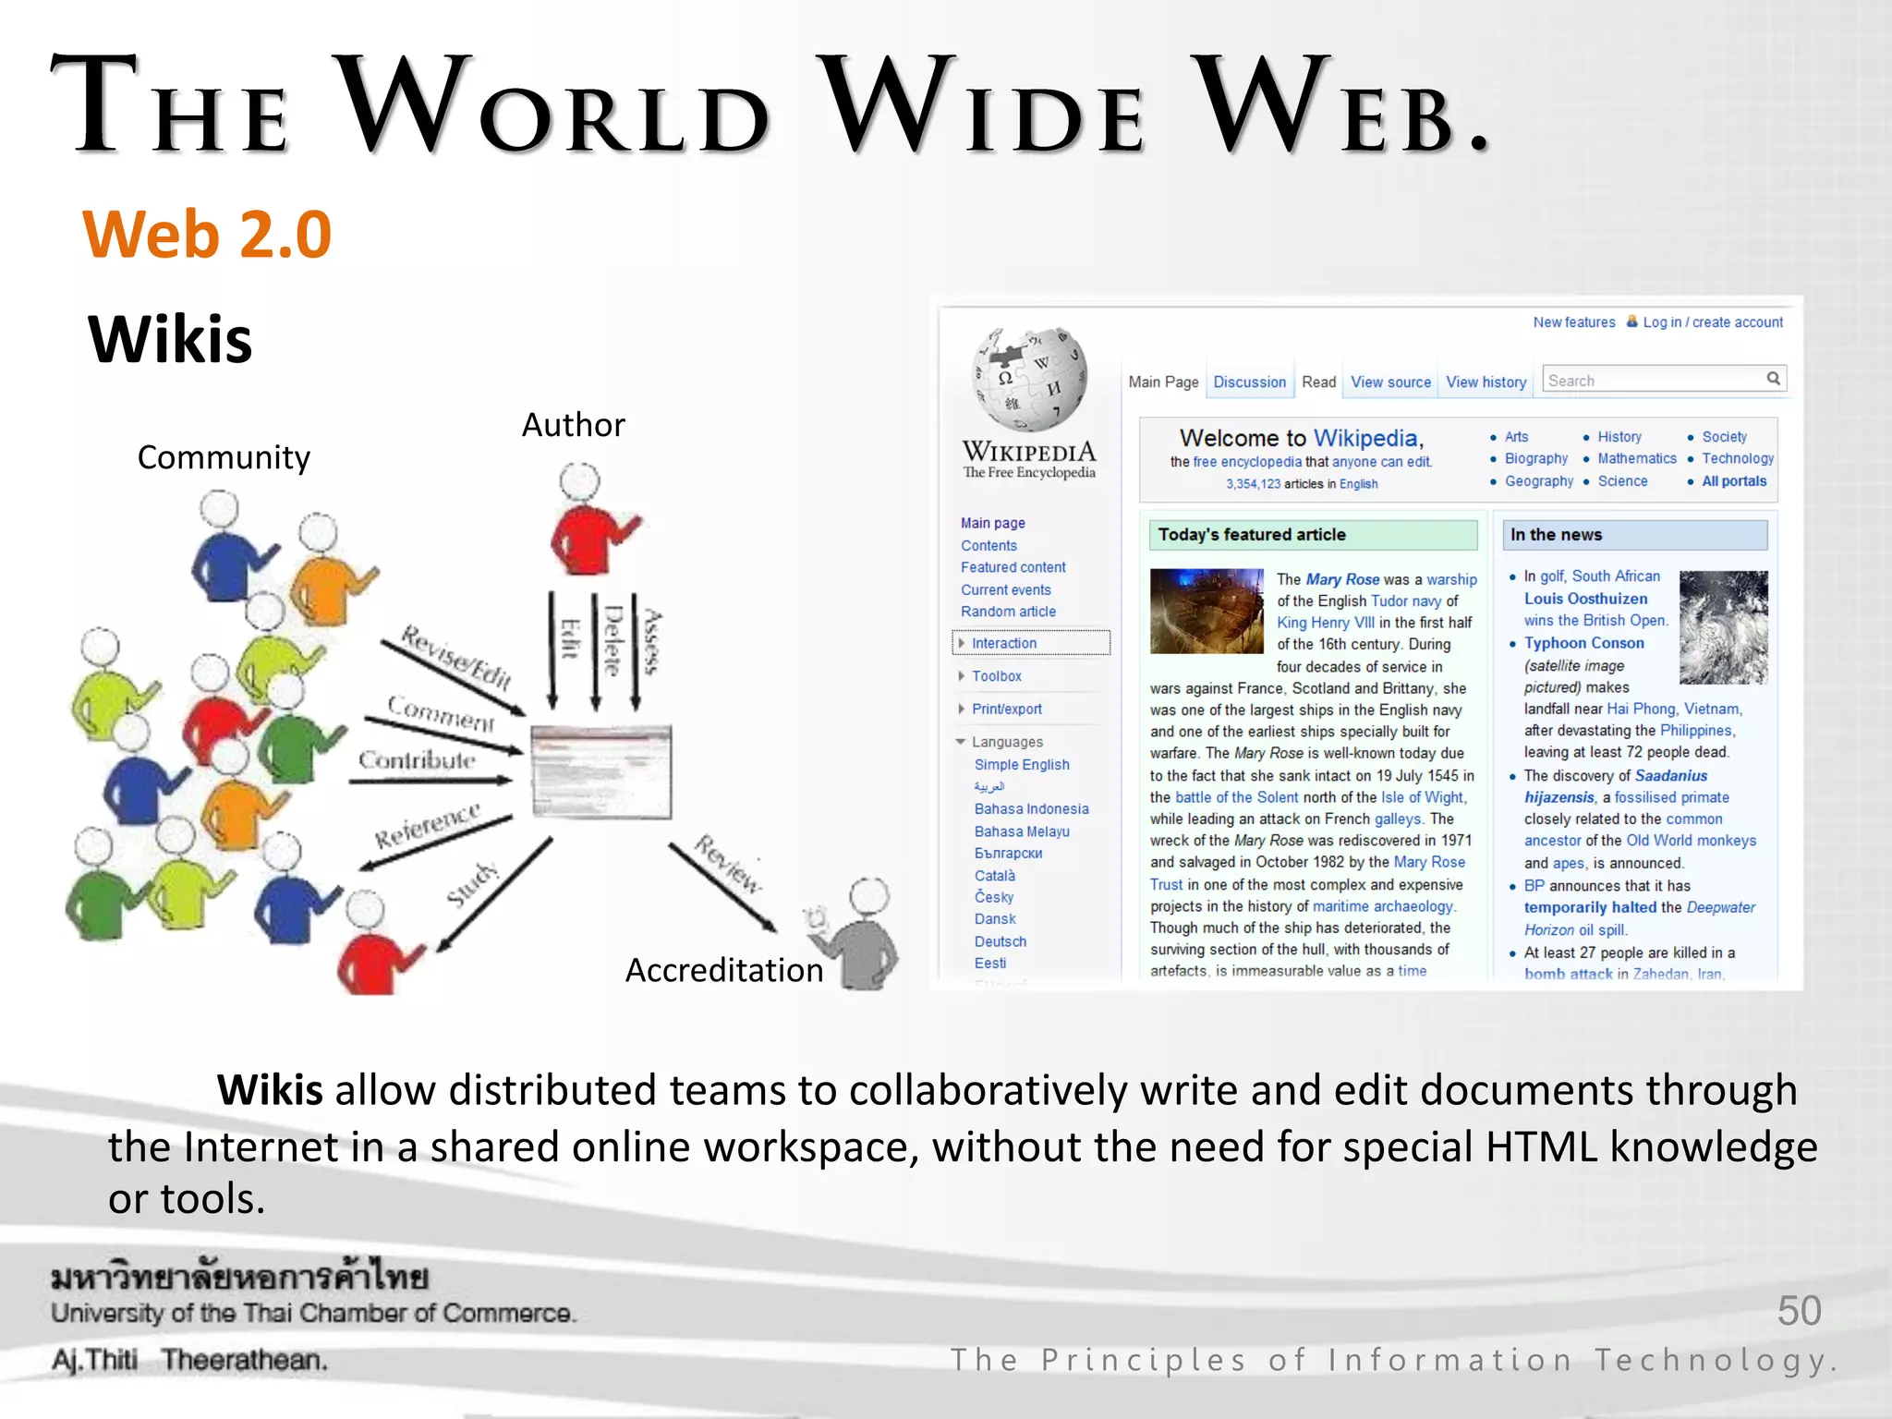Select the Български language link
This screenshot has width=1892, height=1419.
pyautogui.click(x=1008, y=854)
